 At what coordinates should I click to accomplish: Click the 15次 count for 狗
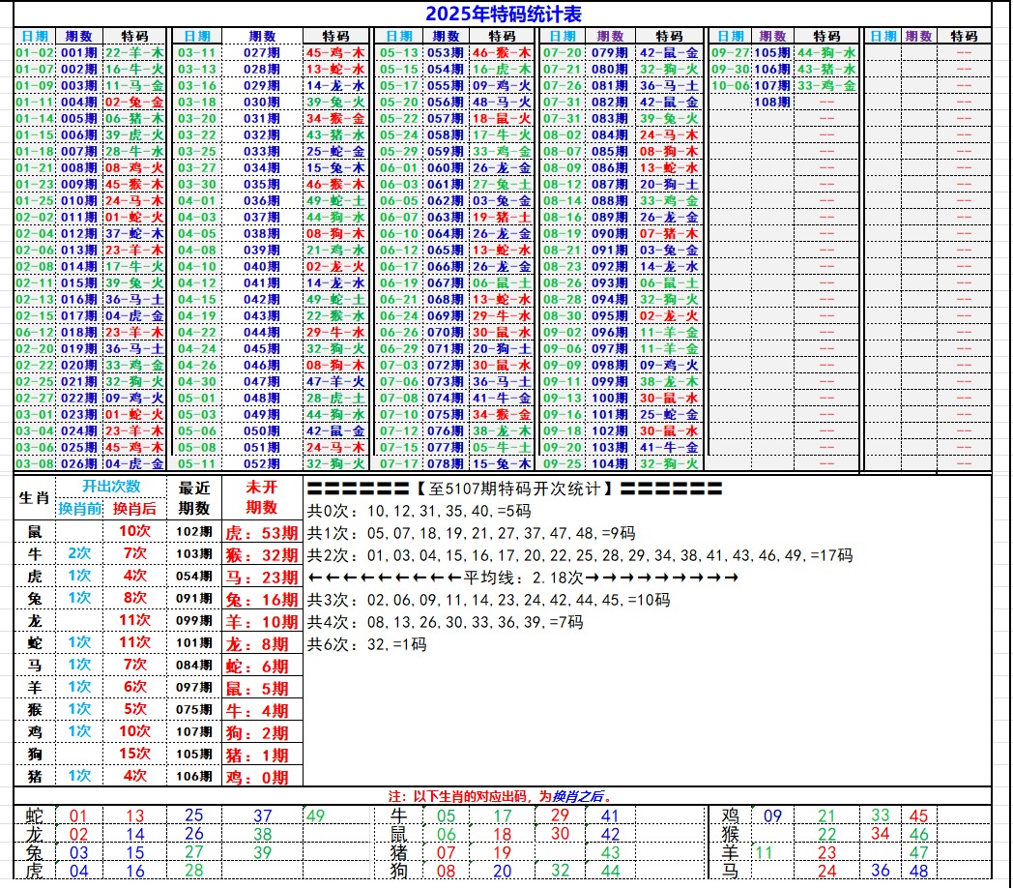(x=134, y=754)
